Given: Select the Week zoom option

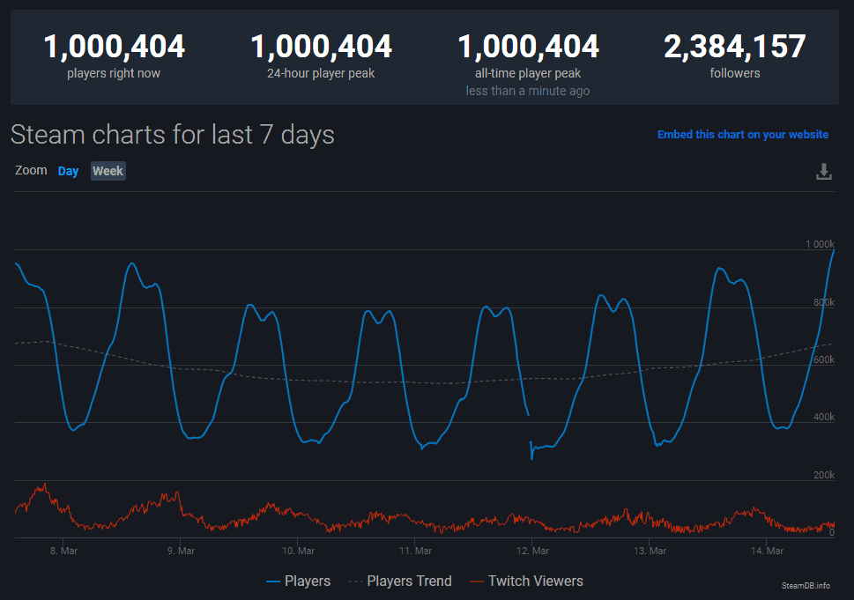Looking at the screenshot, I should 108,171.
